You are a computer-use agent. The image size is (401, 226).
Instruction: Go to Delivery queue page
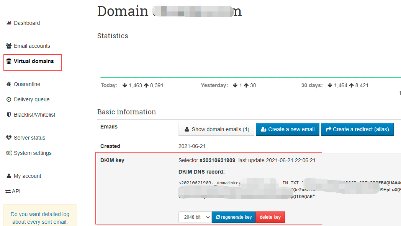[x=31, y=99]
